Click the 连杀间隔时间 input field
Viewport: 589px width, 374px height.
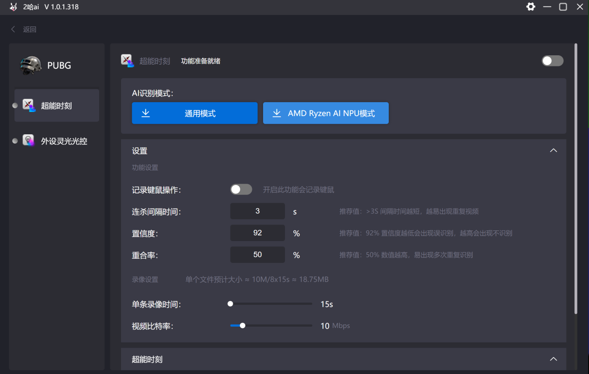[x=257, y=211]
